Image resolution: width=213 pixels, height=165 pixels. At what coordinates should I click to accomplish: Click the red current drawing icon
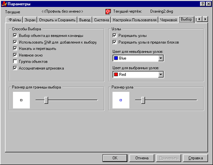click(108, 12)
